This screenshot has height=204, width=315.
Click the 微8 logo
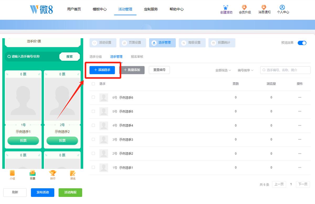click(41, 9)
